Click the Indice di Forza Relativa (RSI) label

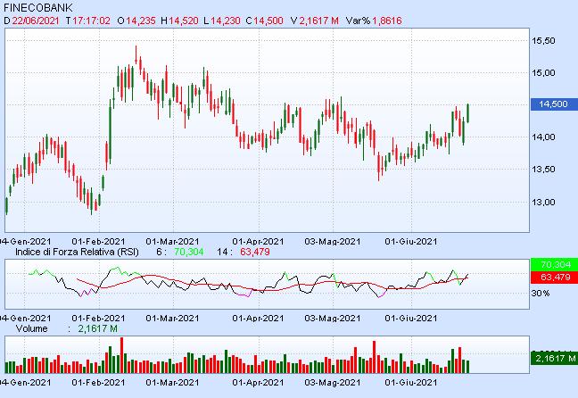click(x=77, y=252)
